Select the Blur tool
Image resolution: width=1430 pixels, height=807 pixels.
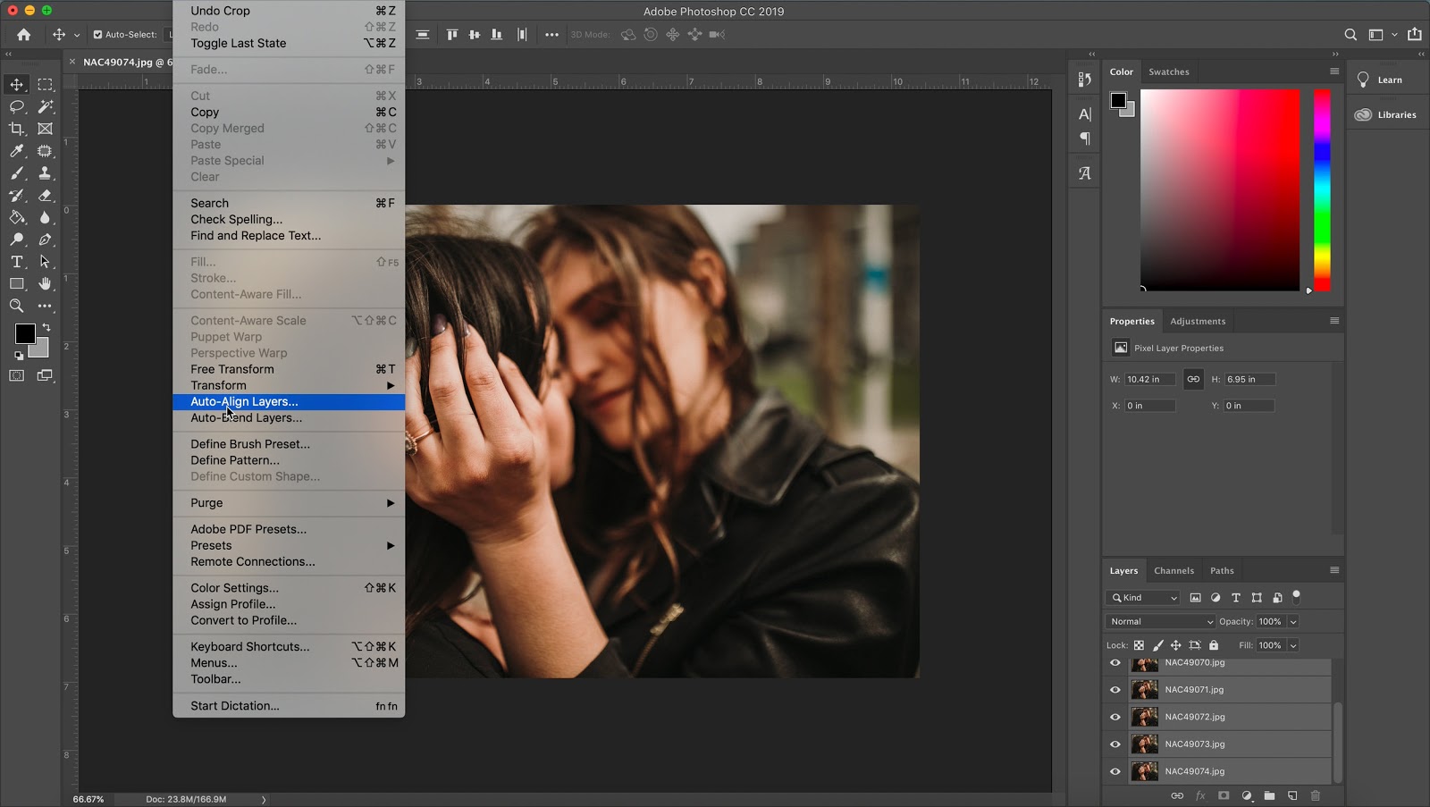[45, 217]
